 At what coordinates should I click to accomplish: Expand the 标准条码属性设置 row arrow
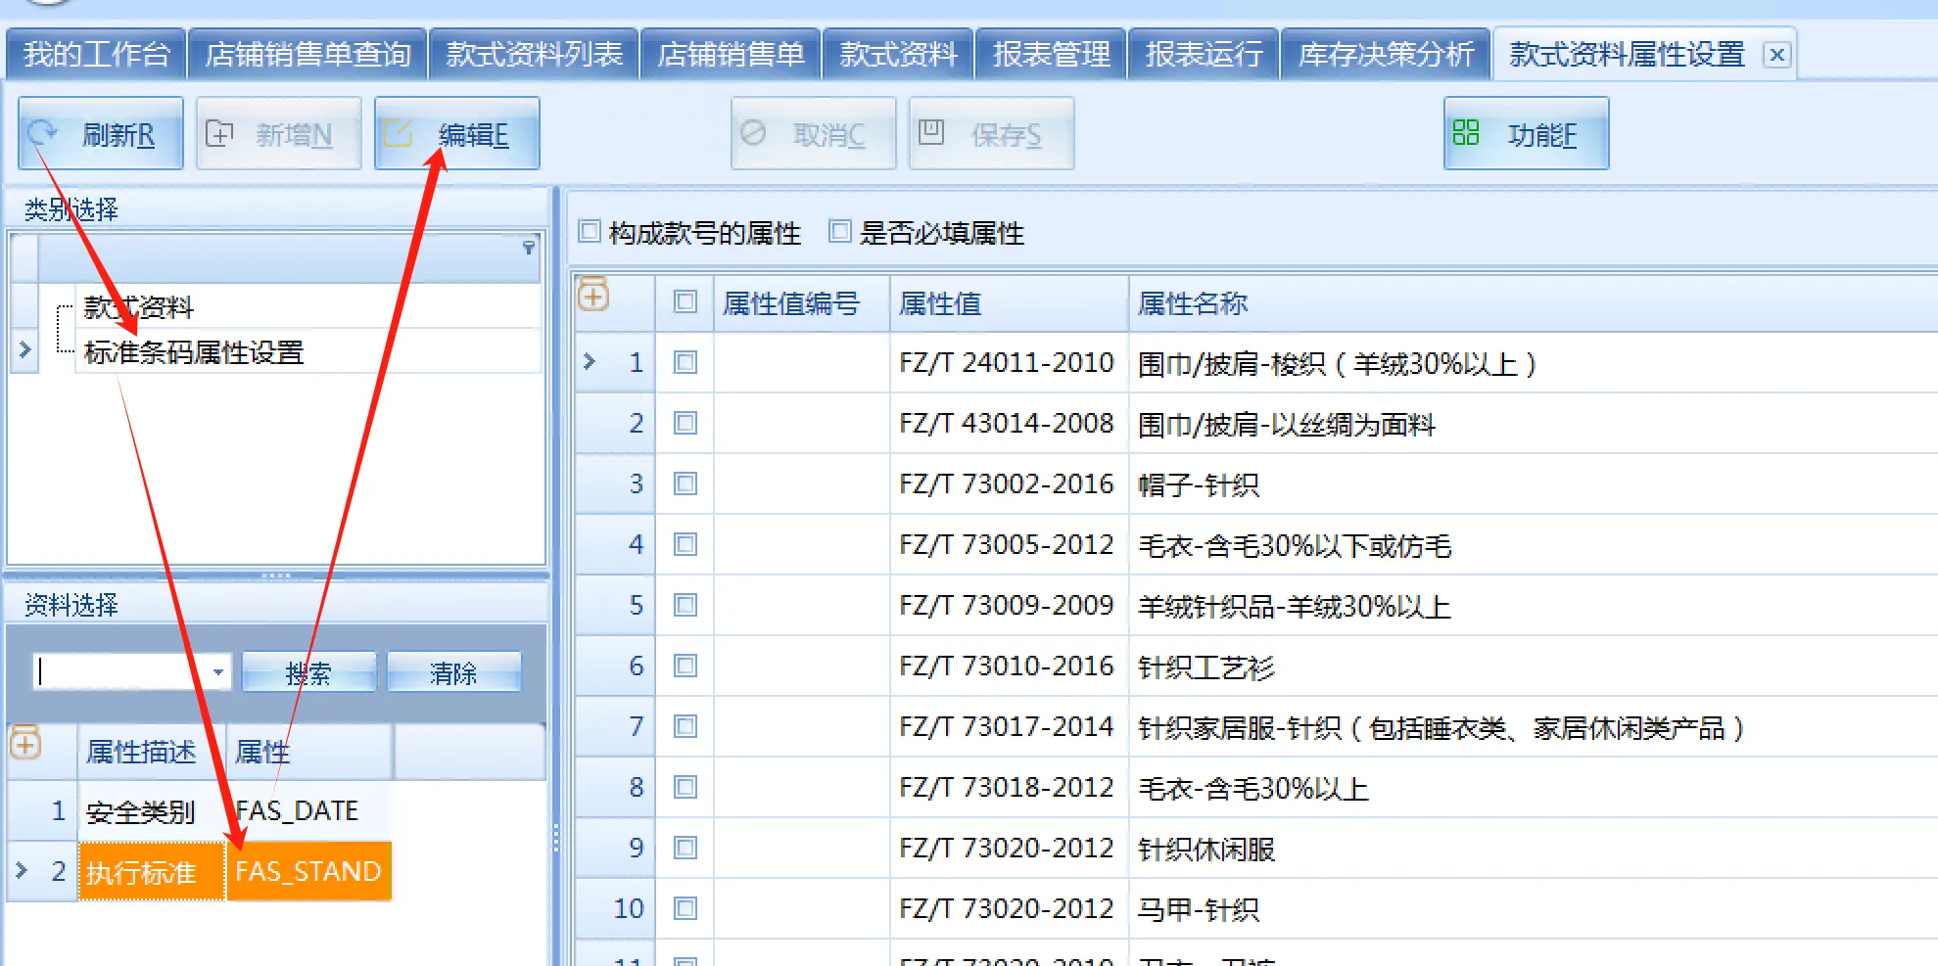pyautogui.click(x=25, y=349)
